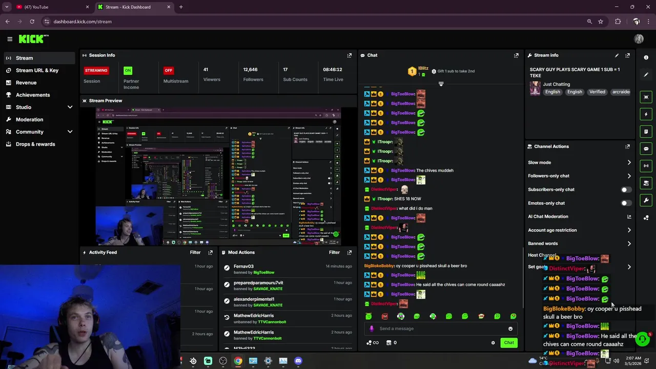Pop out the Session info panel
This screenshot has width=656, height=369.
350,55
